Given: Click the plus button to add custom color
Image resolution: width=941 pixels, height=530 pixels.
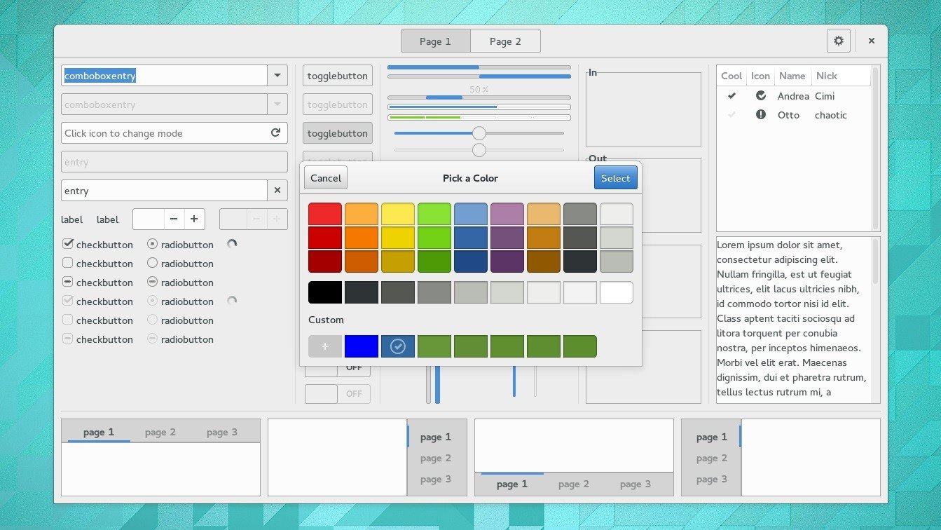Looking at the screenshot, I should click(325, 346).
